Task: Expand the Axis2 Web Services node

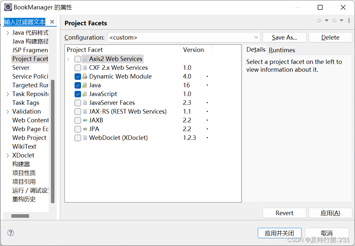Action: pyautogui.click(x=68, y=59)
